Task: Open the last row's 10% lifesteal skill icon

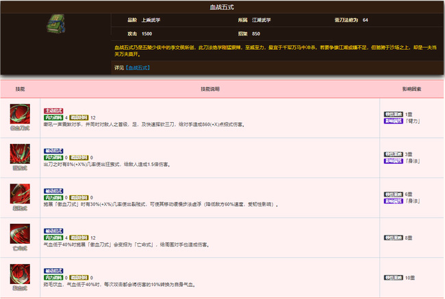Action: pos(20,274)
